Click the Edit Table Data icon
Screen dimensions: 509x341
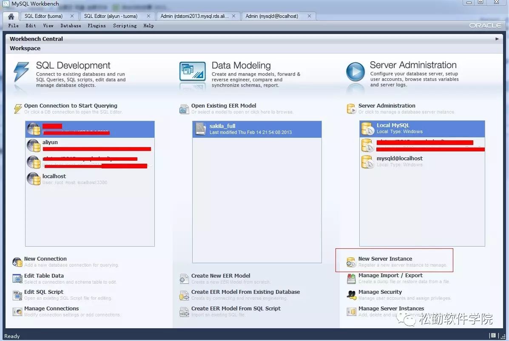pos(17,278)
